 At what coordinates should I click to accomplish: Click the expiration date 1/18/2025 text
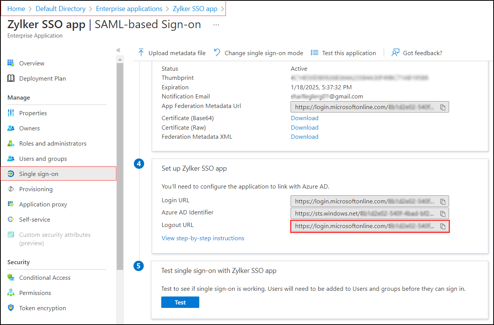tap(321, 87)
